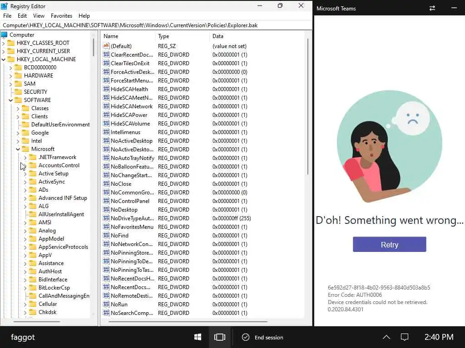Click the NoRun DWORD value icon

tap(106, 304)
